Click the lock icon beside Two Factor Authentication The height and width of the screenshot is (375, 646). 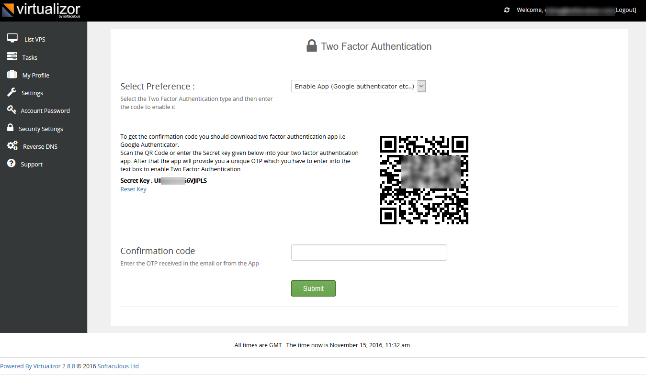point(311,45)
